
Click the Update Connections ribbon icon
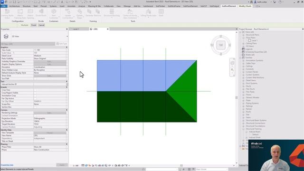[67, 11]
